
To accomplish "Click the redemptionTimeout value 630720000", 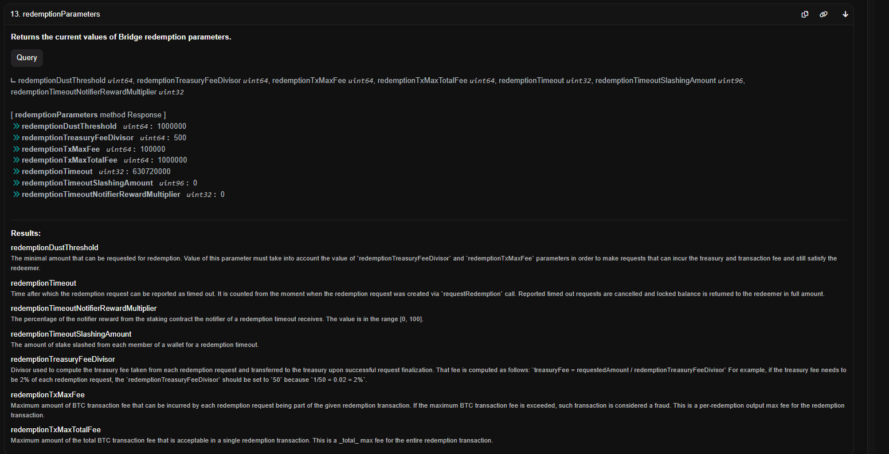I will (x=151, y=172).
